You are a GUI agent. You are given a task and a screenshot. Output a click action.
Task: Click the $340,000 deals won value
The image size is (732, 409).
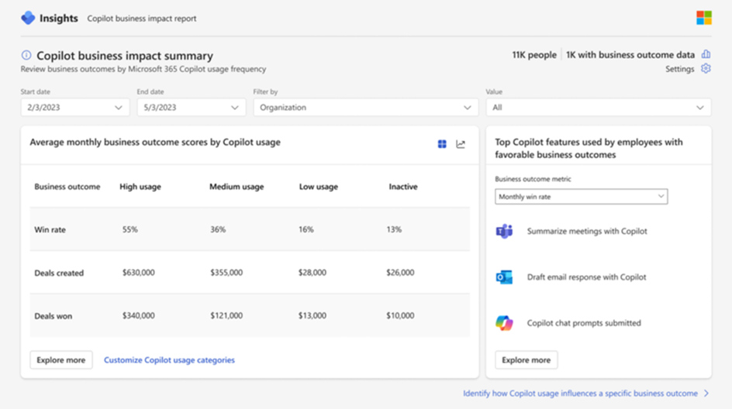[138, 316]
